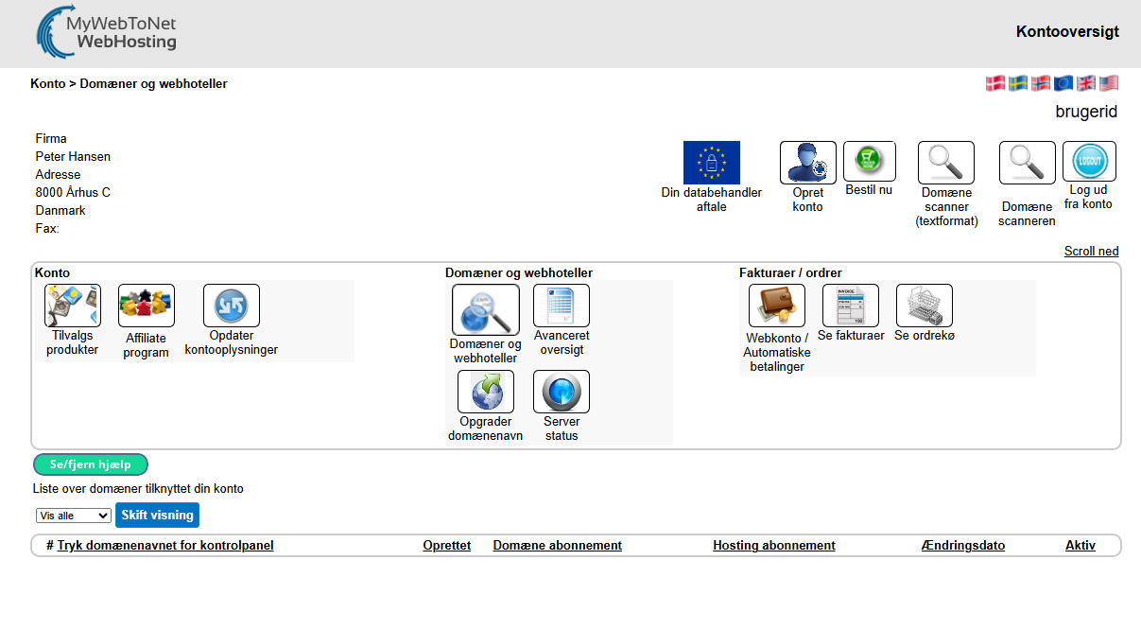The image size is (1141, 630).
Task: Open the Se ordrekø basket icon
Action: click(x=924, y=306)
